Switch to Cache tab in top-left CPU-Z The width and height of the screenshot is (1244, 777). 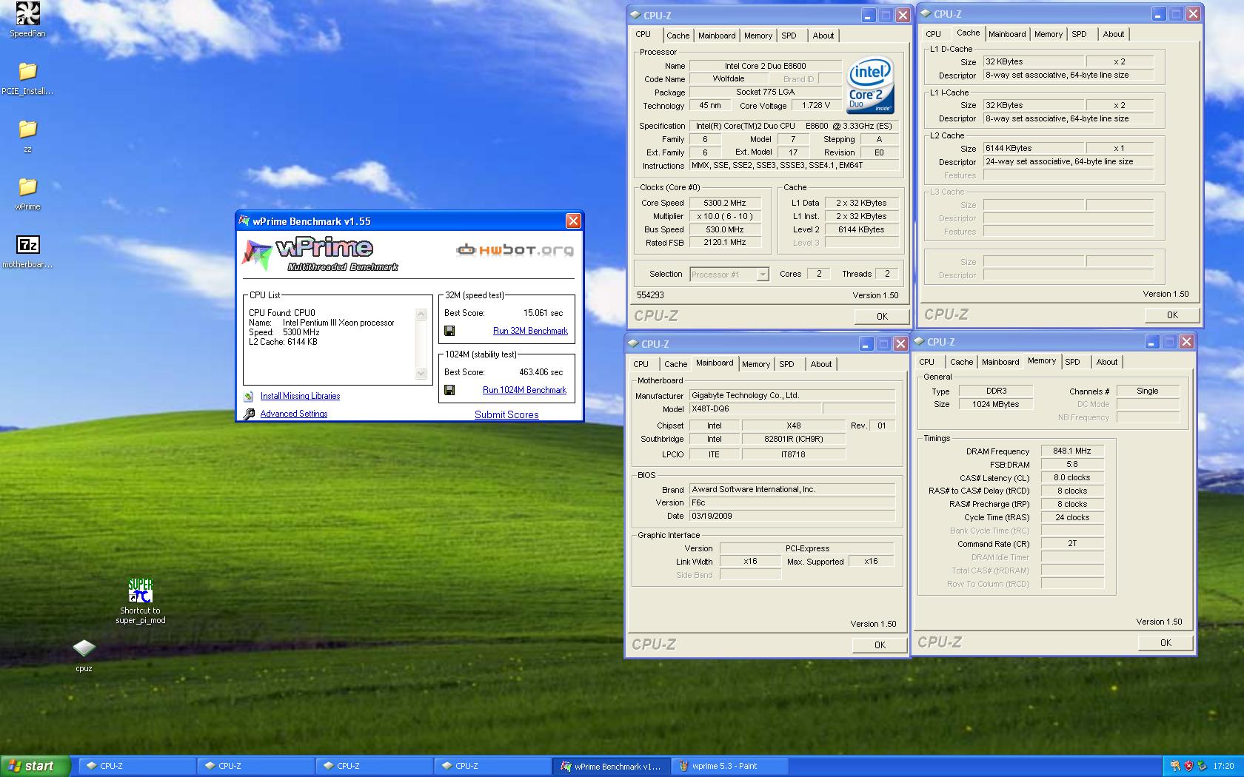[678, 36]
